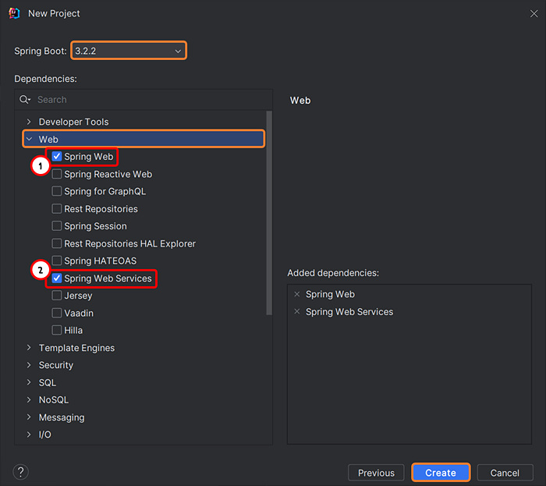
Task: Select the Developer Tools tree row label
Action: (73, 122)
